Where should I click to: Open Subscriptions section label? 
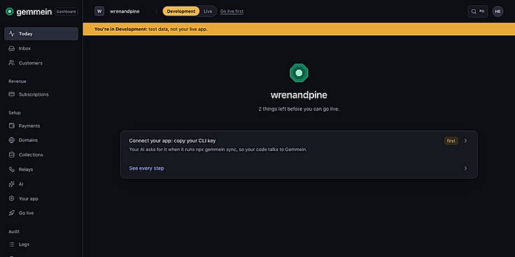coord(34,94)
